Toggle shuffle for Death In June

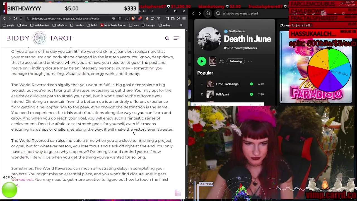click(x=221, y=61)
